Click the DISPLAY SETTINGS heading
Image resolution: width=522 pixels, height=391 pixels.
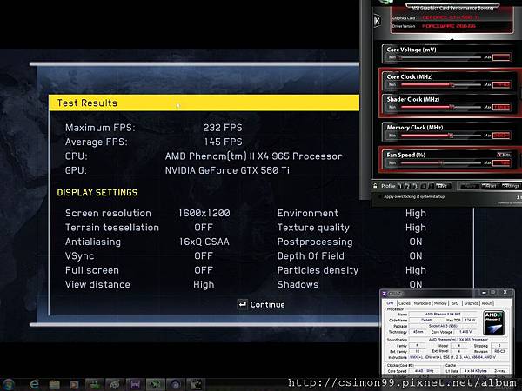click(97, 193)
